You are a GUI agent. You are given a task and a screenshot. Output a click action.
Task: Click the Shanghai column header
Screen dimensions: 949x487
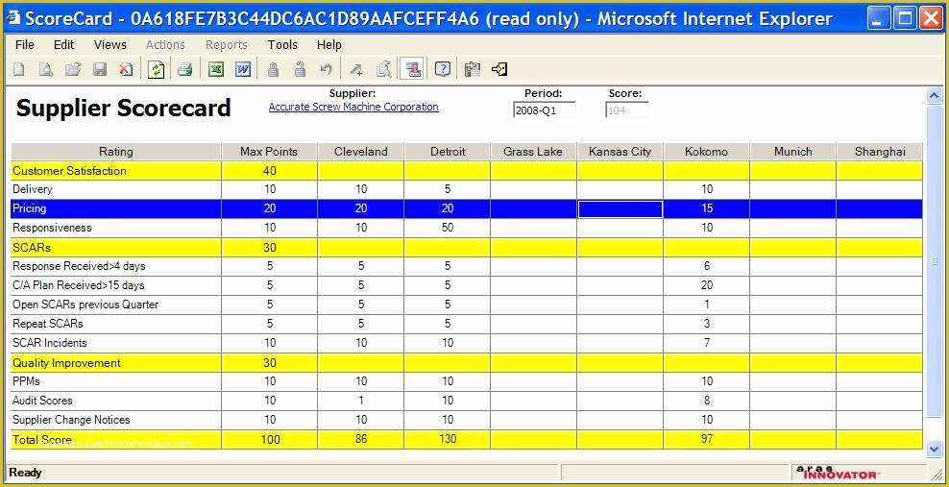coord(880,152)
